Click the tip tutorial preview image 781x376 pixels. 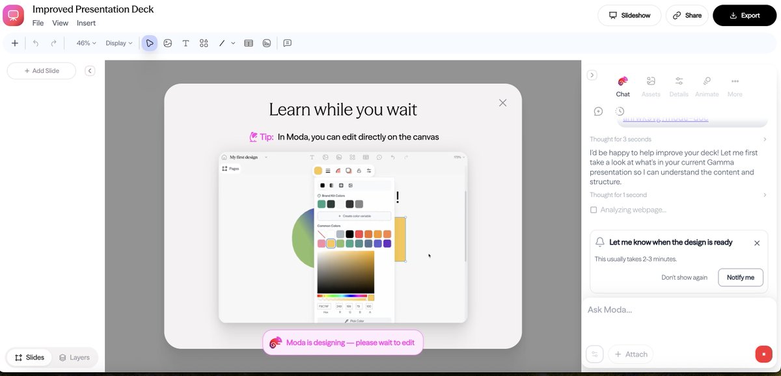click(343, 237)
